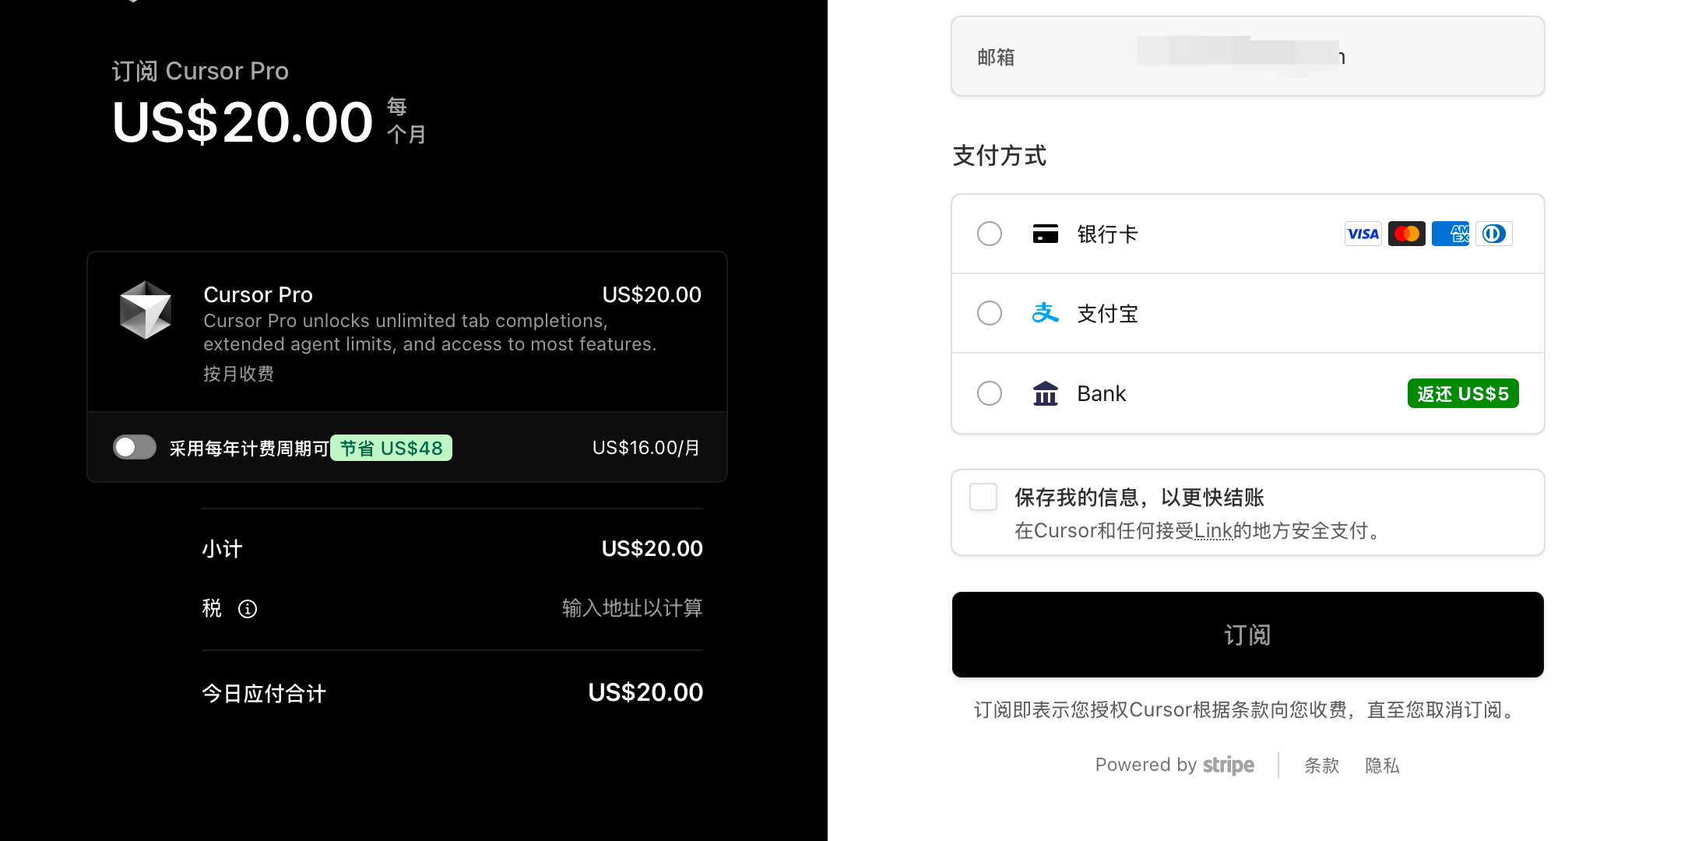Click the tax info icon next to 税
Screen dimensions: 1702x841
click(248, 609)
